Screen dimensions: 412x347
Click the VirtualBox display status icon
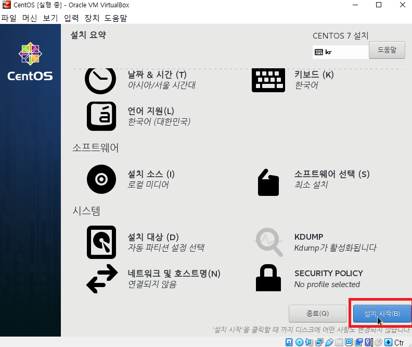[349, 342]
